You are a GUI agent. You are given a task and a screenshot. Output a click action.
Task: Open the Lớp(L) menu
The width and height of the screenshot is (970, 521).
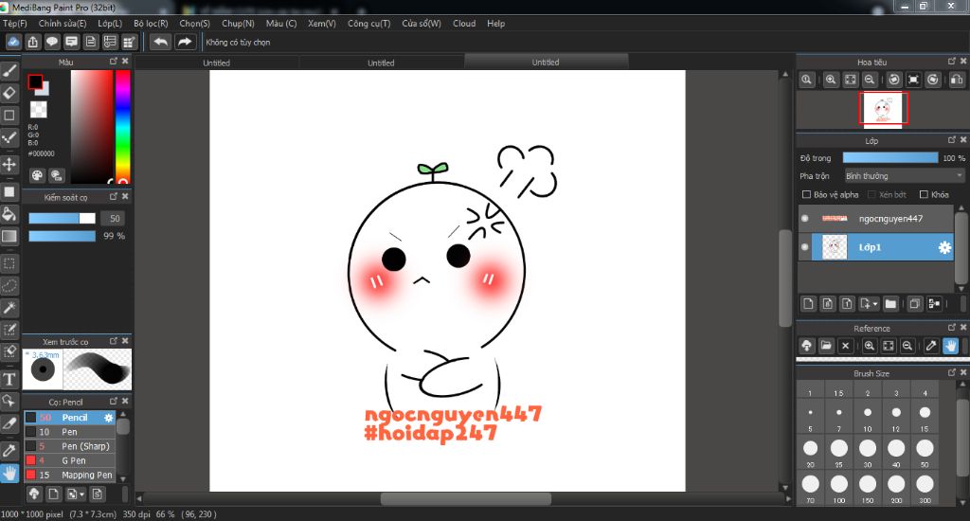(110, 24)
